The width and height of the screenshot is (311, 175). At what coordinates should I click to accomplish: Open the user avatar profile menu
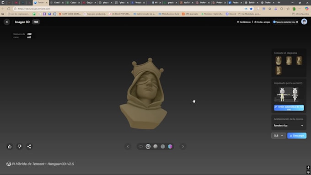pos(304,21)
